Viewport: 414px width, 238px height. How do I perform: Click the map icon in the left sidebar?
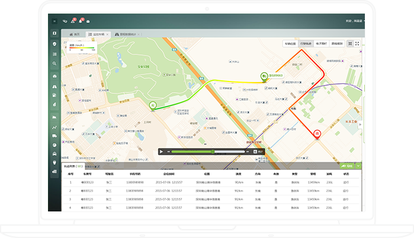[54, 33]
